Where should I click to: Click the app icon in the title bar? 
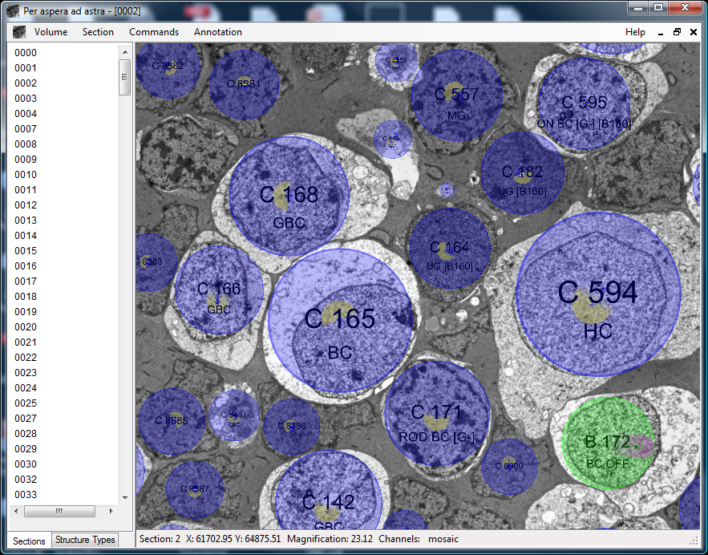point(14,9)
